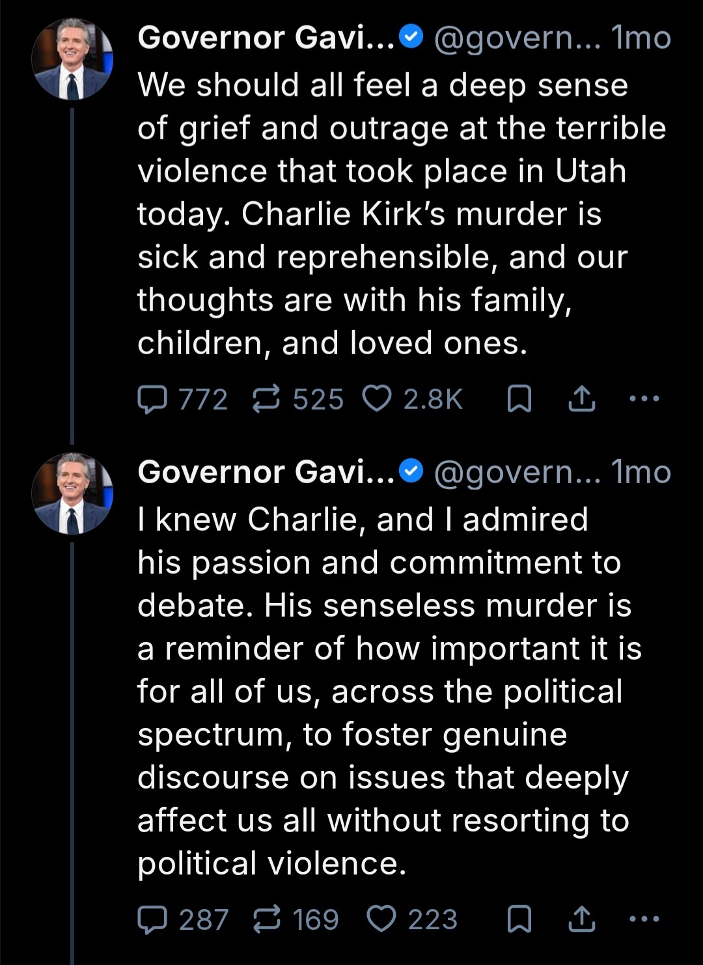This screenshot has height=965, width=703.
Task: Open more options on the second post
Action: (x=644, y=919)
